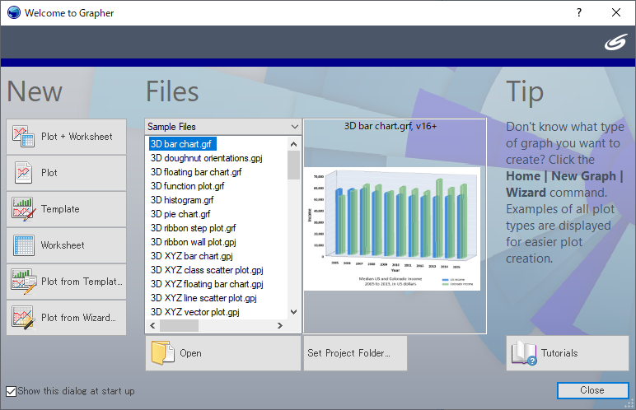
Task: Click the folder icon on Open
Action: click(x=162, y=353)
